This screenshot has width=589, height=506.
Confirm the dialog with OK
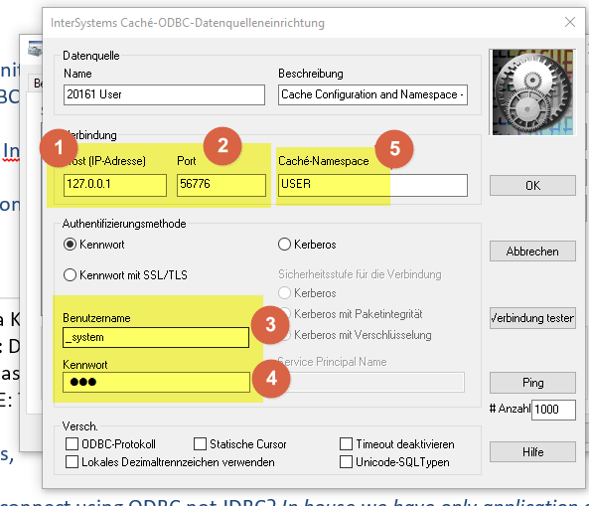[x=532, y=185]
